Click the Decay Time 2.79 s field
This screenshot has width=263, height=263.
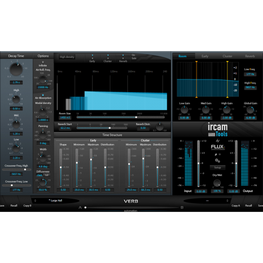coord(16,83)
